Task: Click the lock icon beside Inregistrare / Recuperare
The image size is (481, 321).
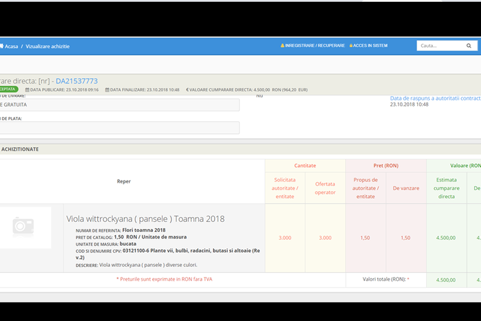Action: [x=283, y=46]
